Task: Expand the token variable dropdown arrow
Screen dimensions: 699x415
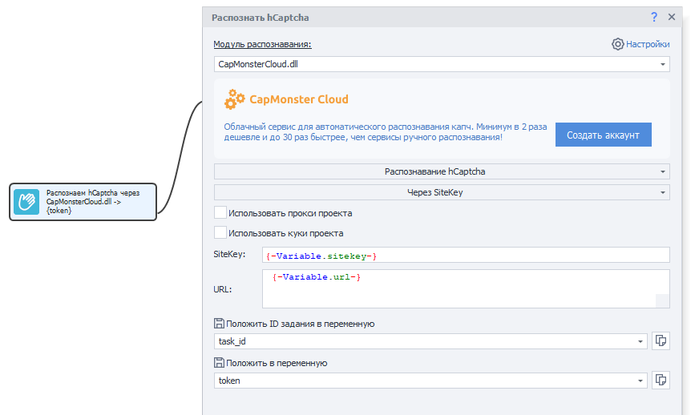Action: click(640, 381)
